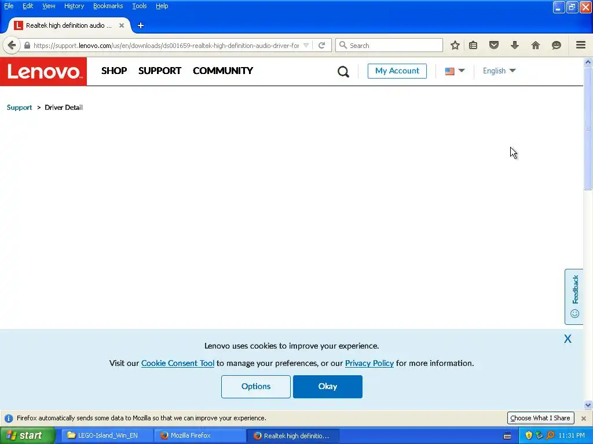593x444 pixels.
Task: Open the Firefox hamburger menu
Action: coord(581,45)
